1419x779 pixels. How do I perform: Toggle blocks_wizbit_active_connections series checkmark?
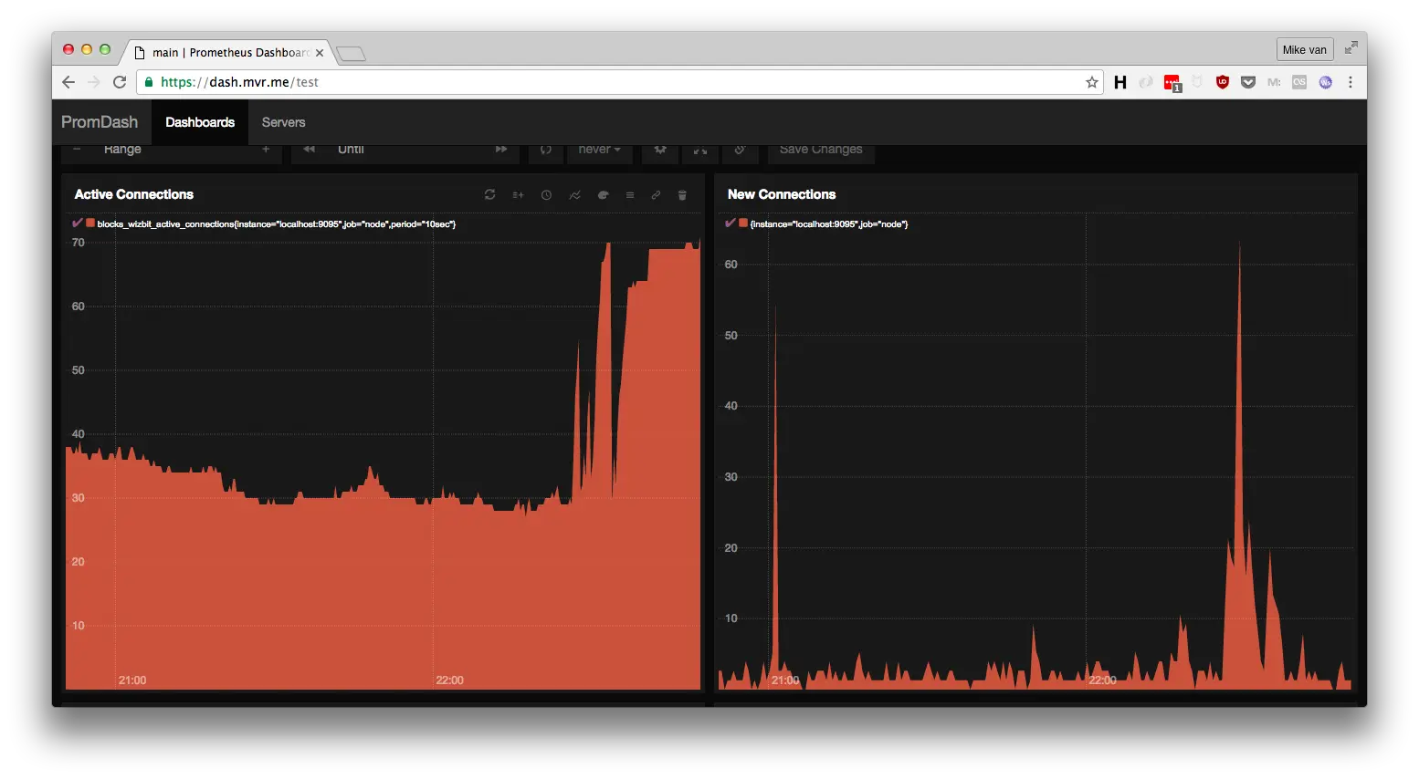[x=78, y=223]
